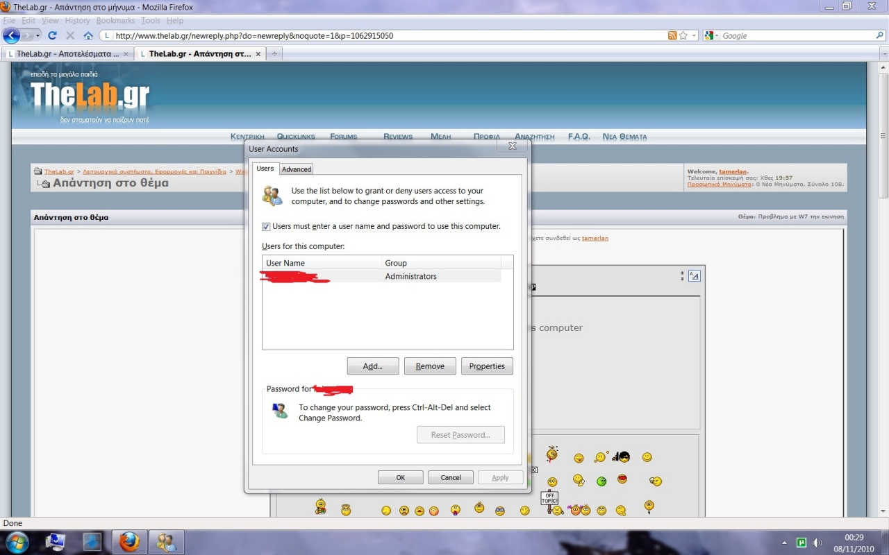Open the list-all-tabs dropdown
The width and height of the screenshot is (889, 555).
(x=883, y=53)
